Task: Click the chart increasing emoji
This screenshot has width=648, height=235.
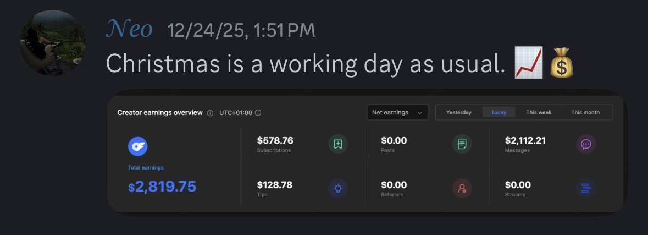Action: [x=528, y=63]
